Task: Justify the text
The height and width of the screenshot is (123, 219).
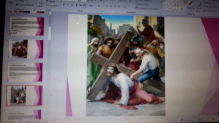Action: coord(119,6)
